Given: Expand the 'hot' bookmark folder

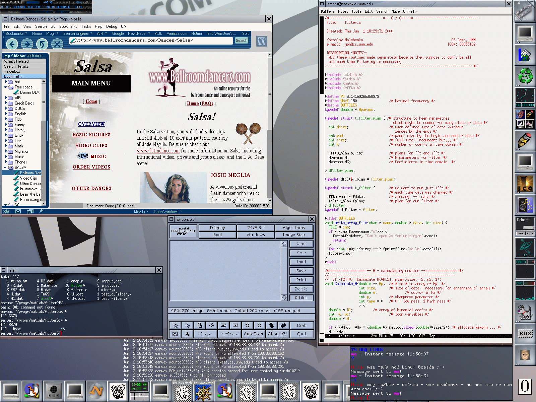Looking at the screenshot, I should 6,82.
